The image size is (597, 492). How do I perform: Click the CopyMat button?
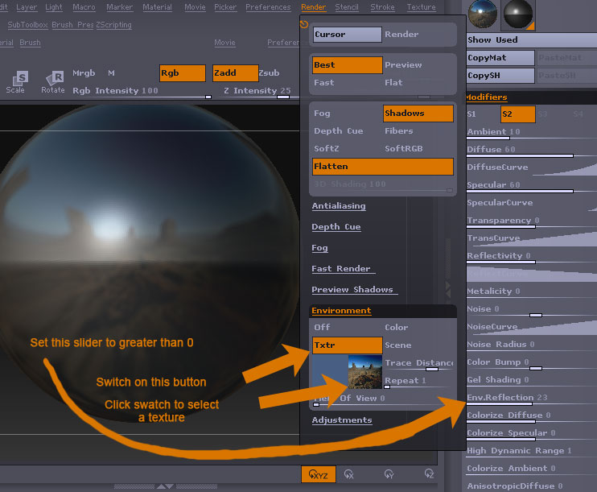500,57
